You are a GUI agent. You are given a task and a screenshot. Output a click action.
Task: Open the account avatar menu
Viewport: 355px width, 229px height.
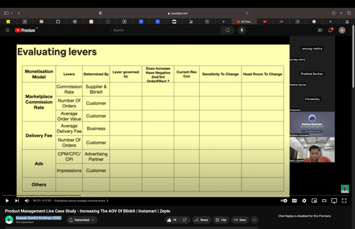342,30
